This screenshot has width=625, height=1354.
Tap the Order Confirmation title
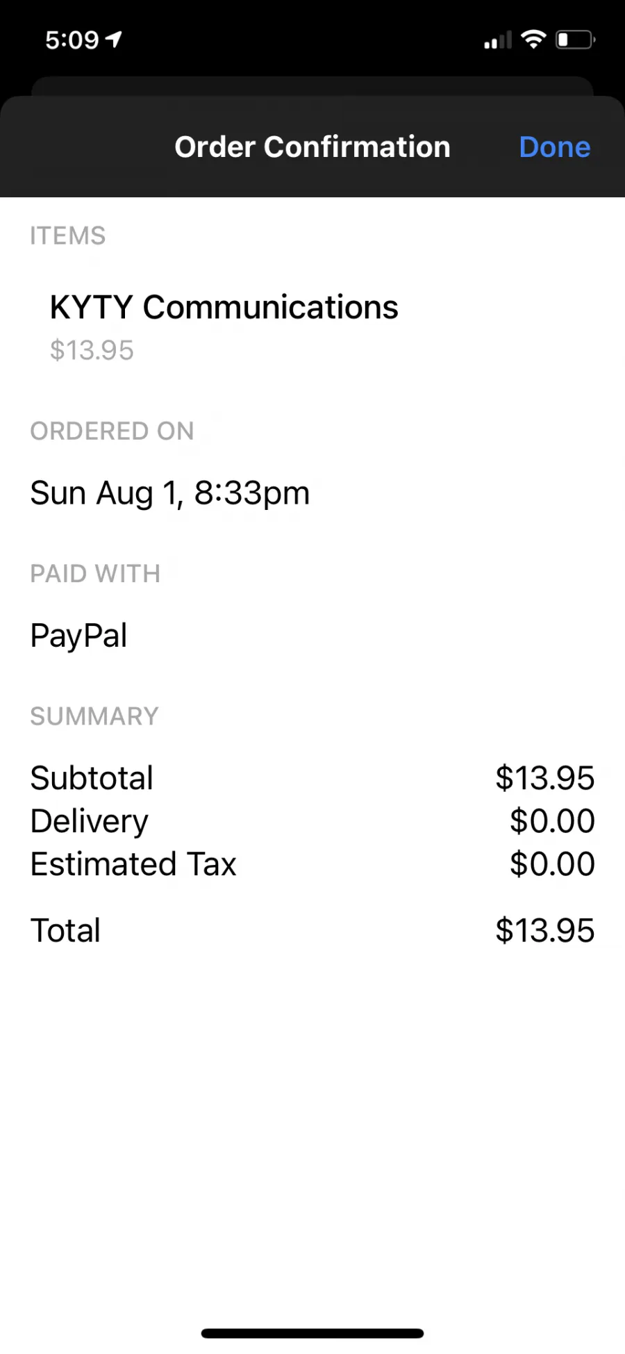(x=312, y=147)
